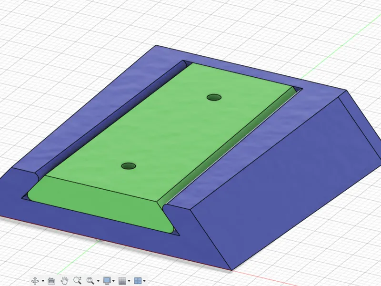Select the green plate's front chamfered face

point(102,205)
